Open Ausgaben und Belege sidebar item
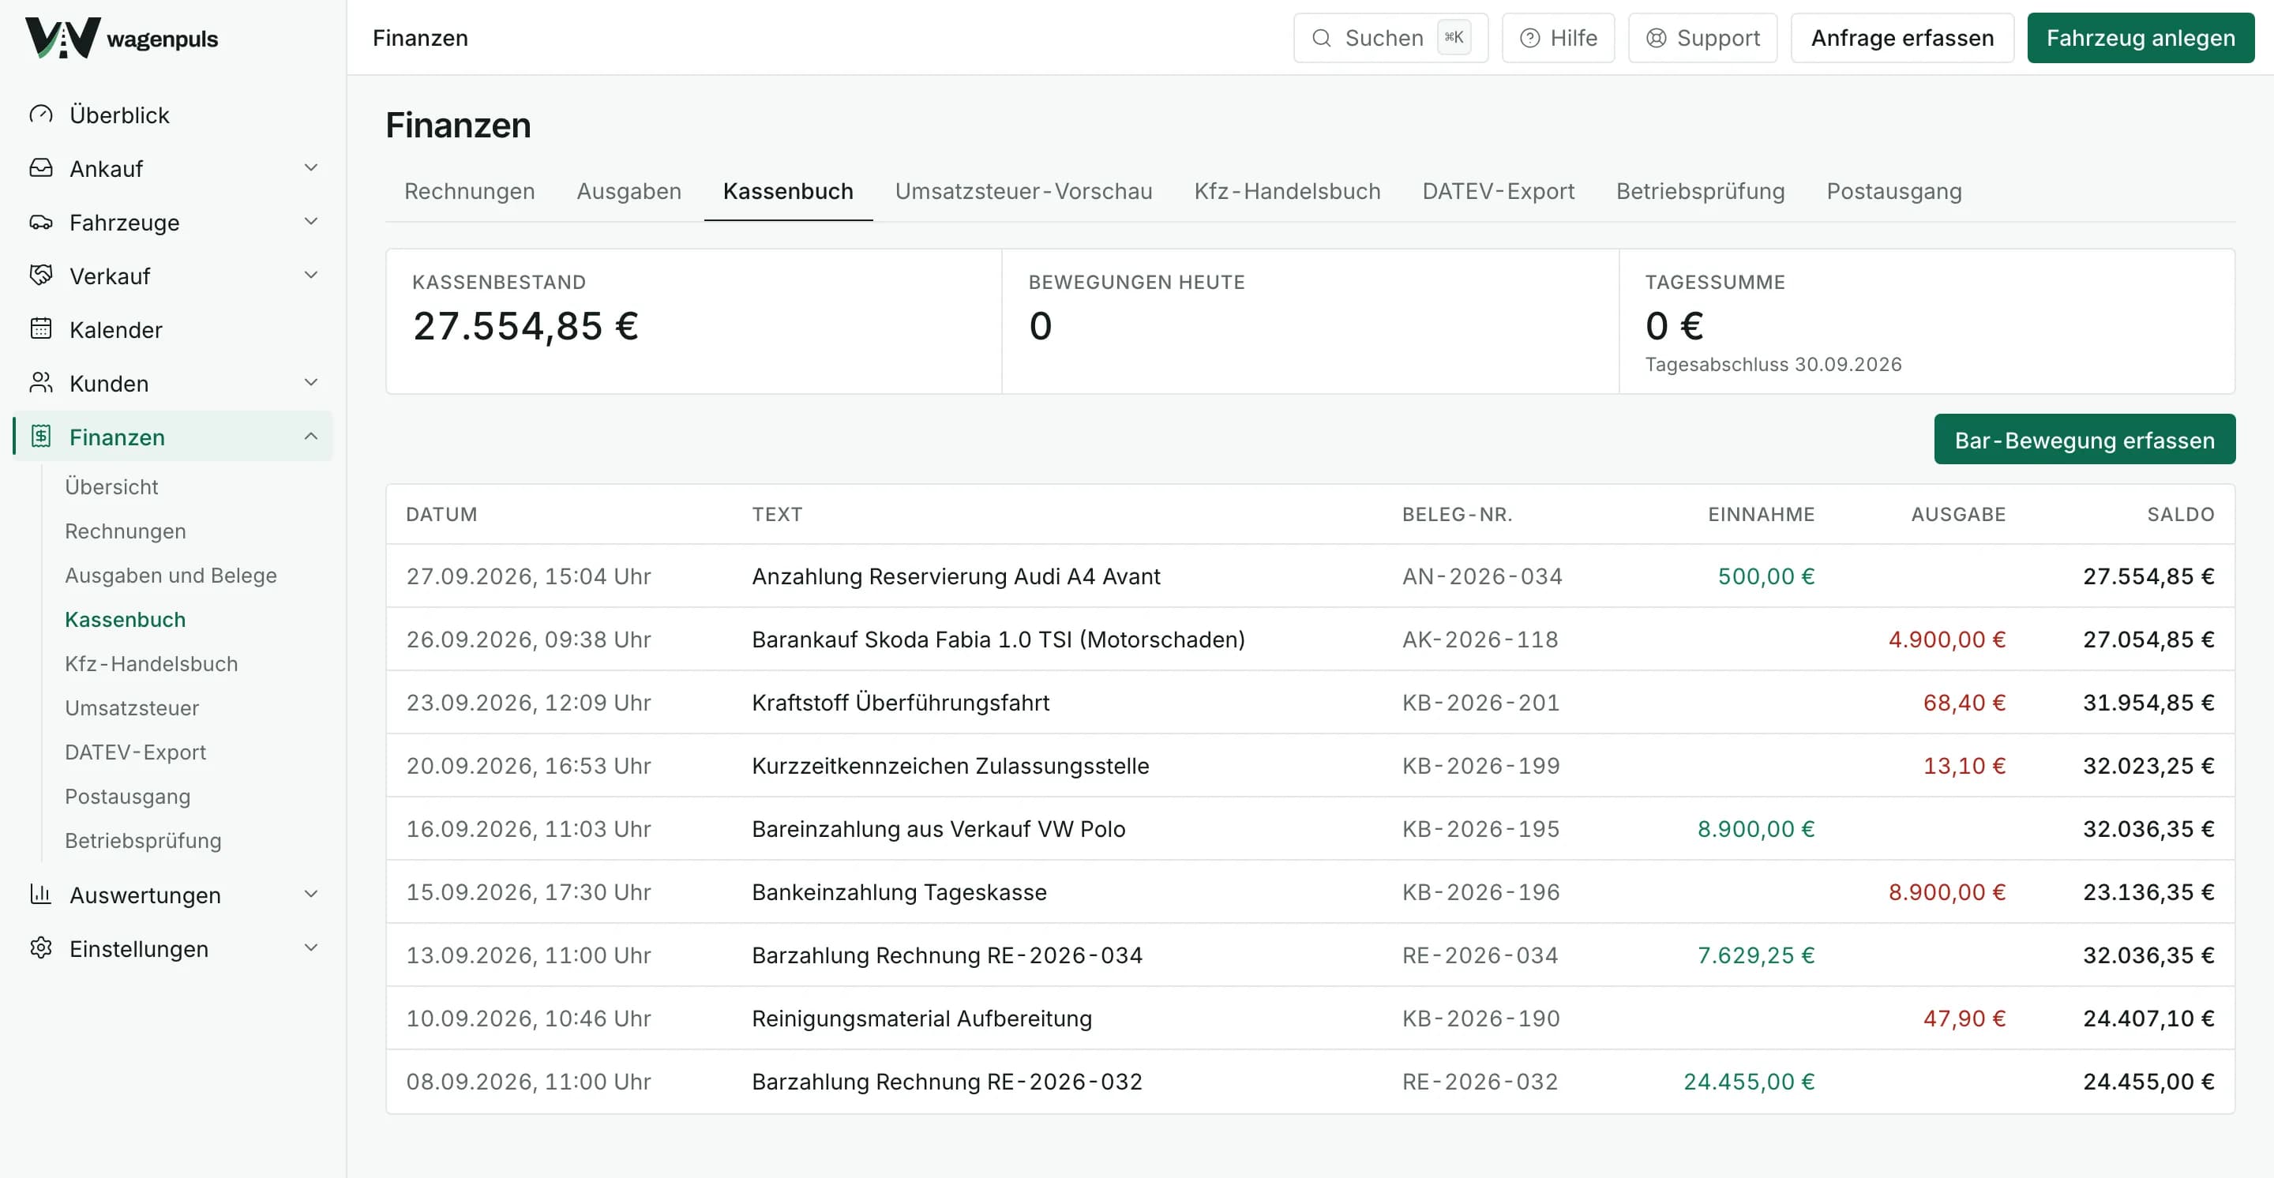 pyautogui.click(x=171, y=576)
